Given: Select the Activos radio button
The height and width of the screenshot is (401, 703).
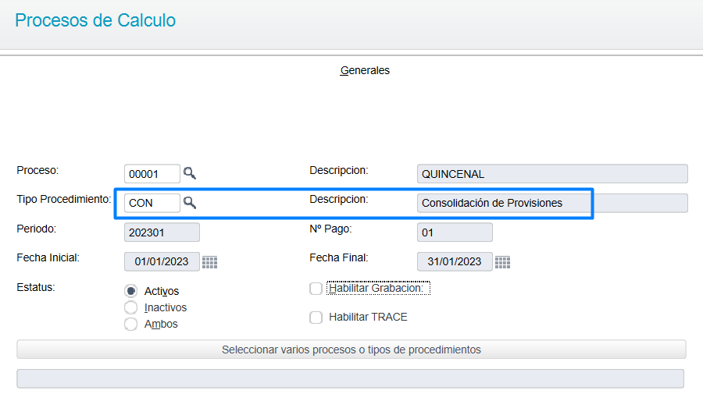Looking at the screenshot, I should coord(131,291).
